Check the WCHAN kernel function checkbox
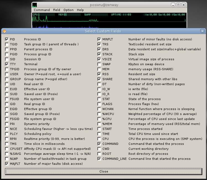The width and height of the screenshot is (207, 180). 99,109
